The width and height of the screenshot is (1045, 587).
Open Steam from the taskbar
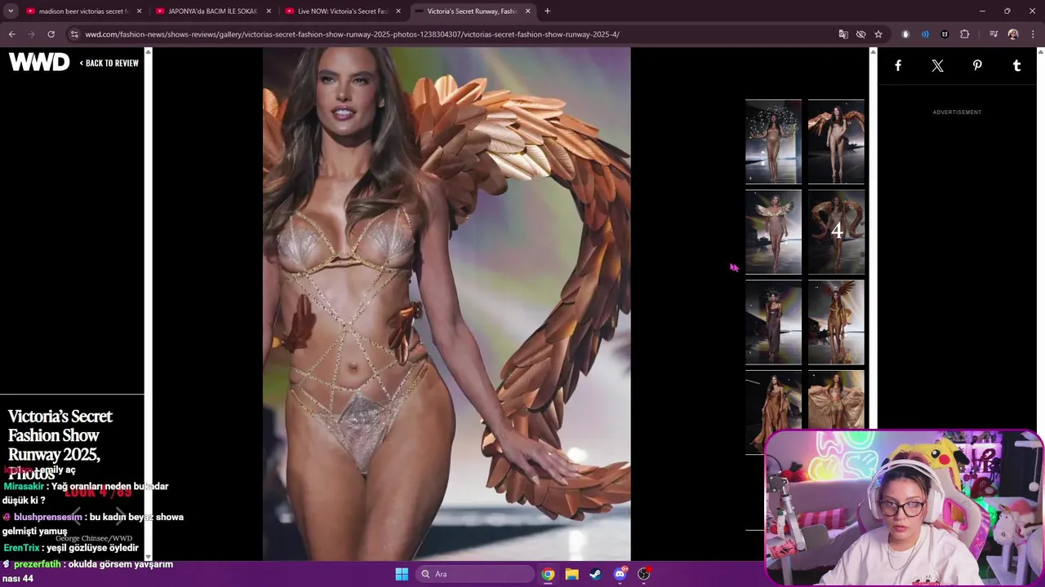[595, 574]
